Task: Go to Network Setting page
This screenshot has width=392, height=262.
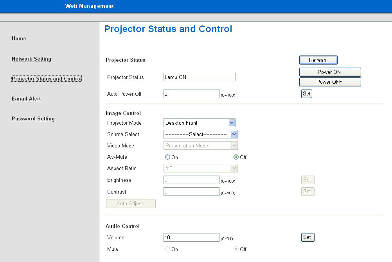Action: (32, 59)
